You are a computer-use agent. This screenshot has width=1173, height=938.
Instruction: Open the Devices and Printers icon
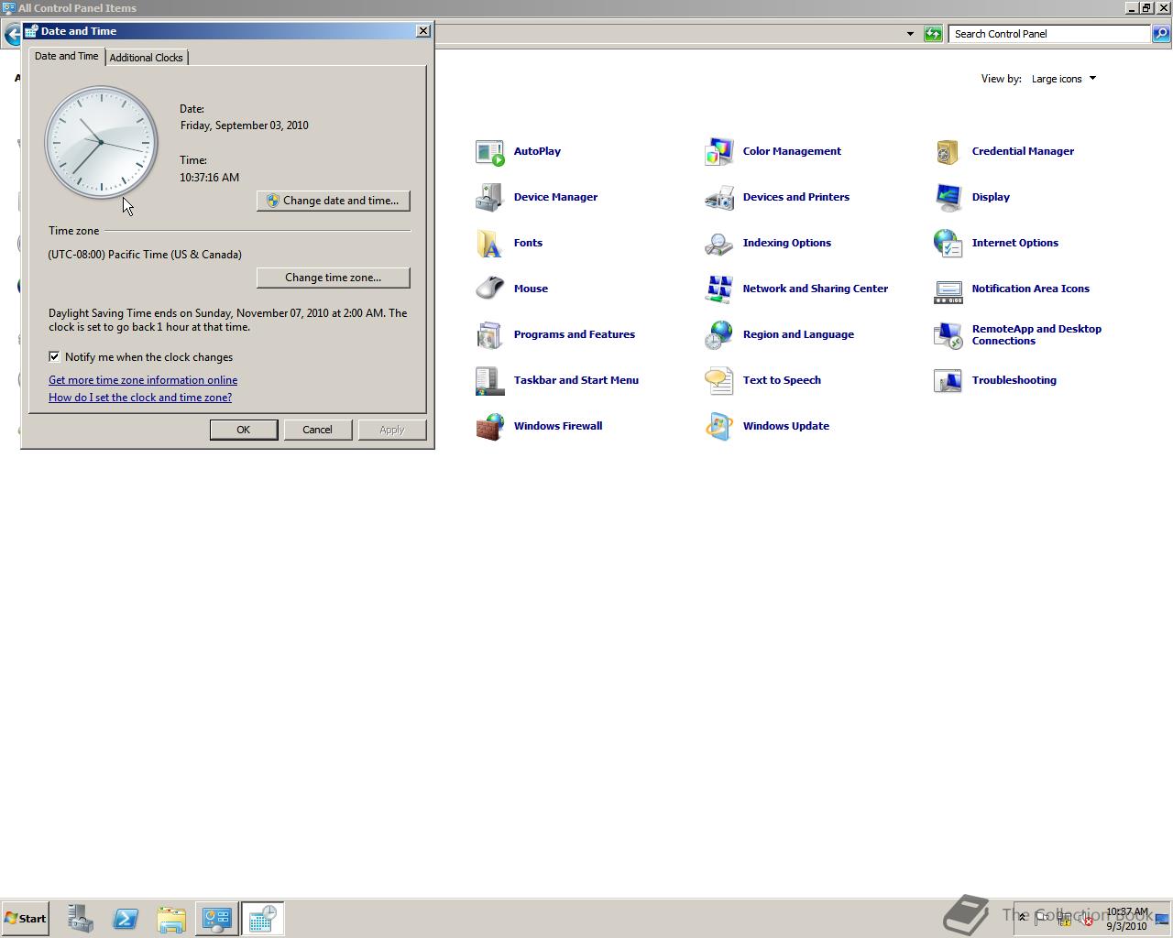coord(719,198)
